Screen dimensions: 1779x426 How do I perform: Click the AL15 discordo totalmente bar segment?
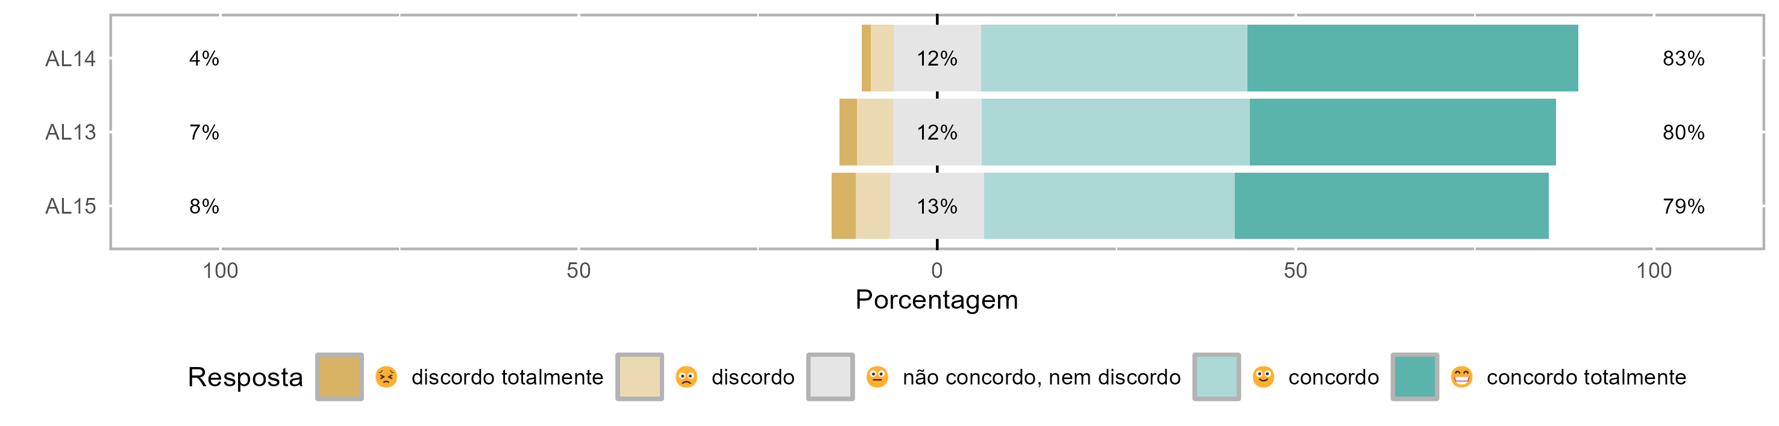tap(843, 206)
